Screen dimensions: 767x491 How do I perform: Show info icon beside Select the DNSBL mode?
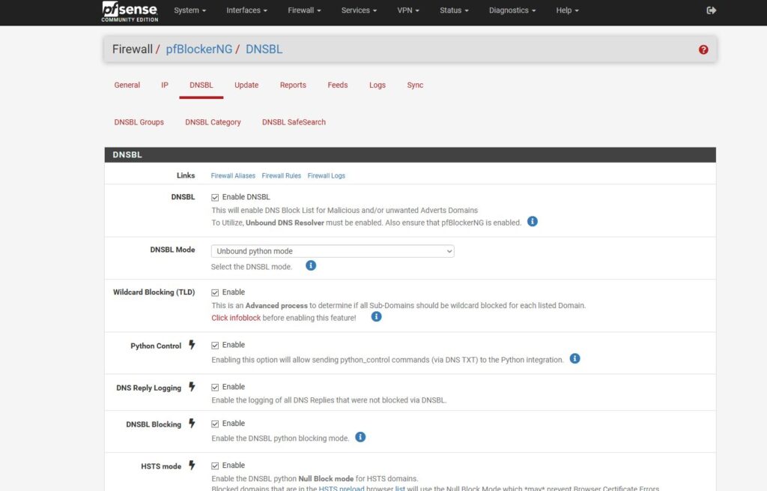pos(311,265)
